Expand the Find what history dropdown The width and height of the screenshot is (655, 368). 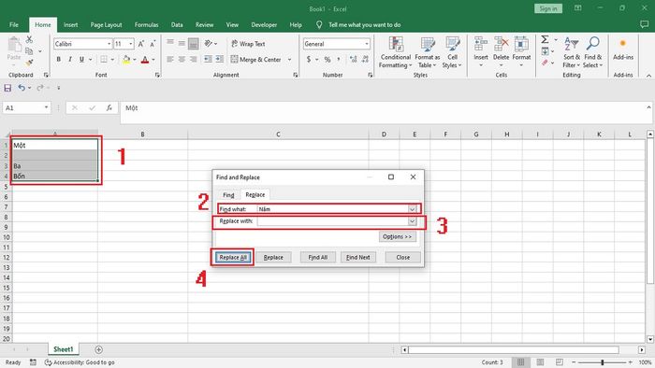pyautogui.click(x=413, y=209)
